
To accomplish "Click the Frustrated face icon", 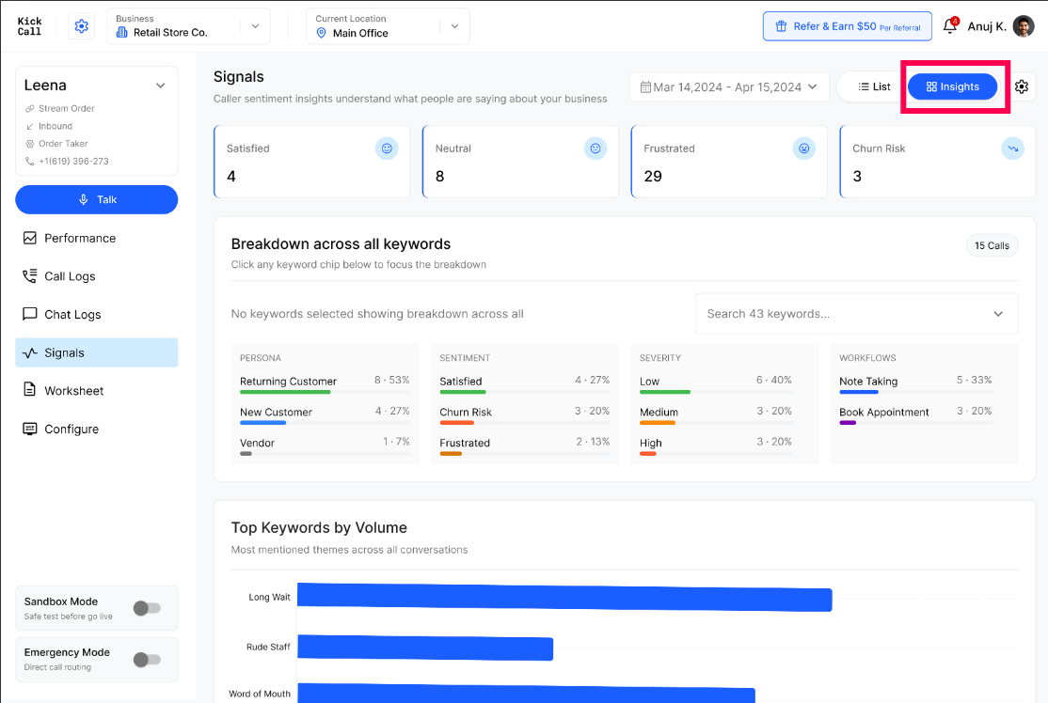I will (804, 148).
